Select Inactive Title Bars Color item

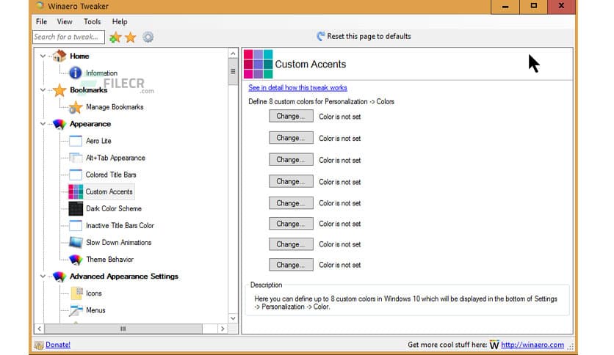tap(120, 226)
